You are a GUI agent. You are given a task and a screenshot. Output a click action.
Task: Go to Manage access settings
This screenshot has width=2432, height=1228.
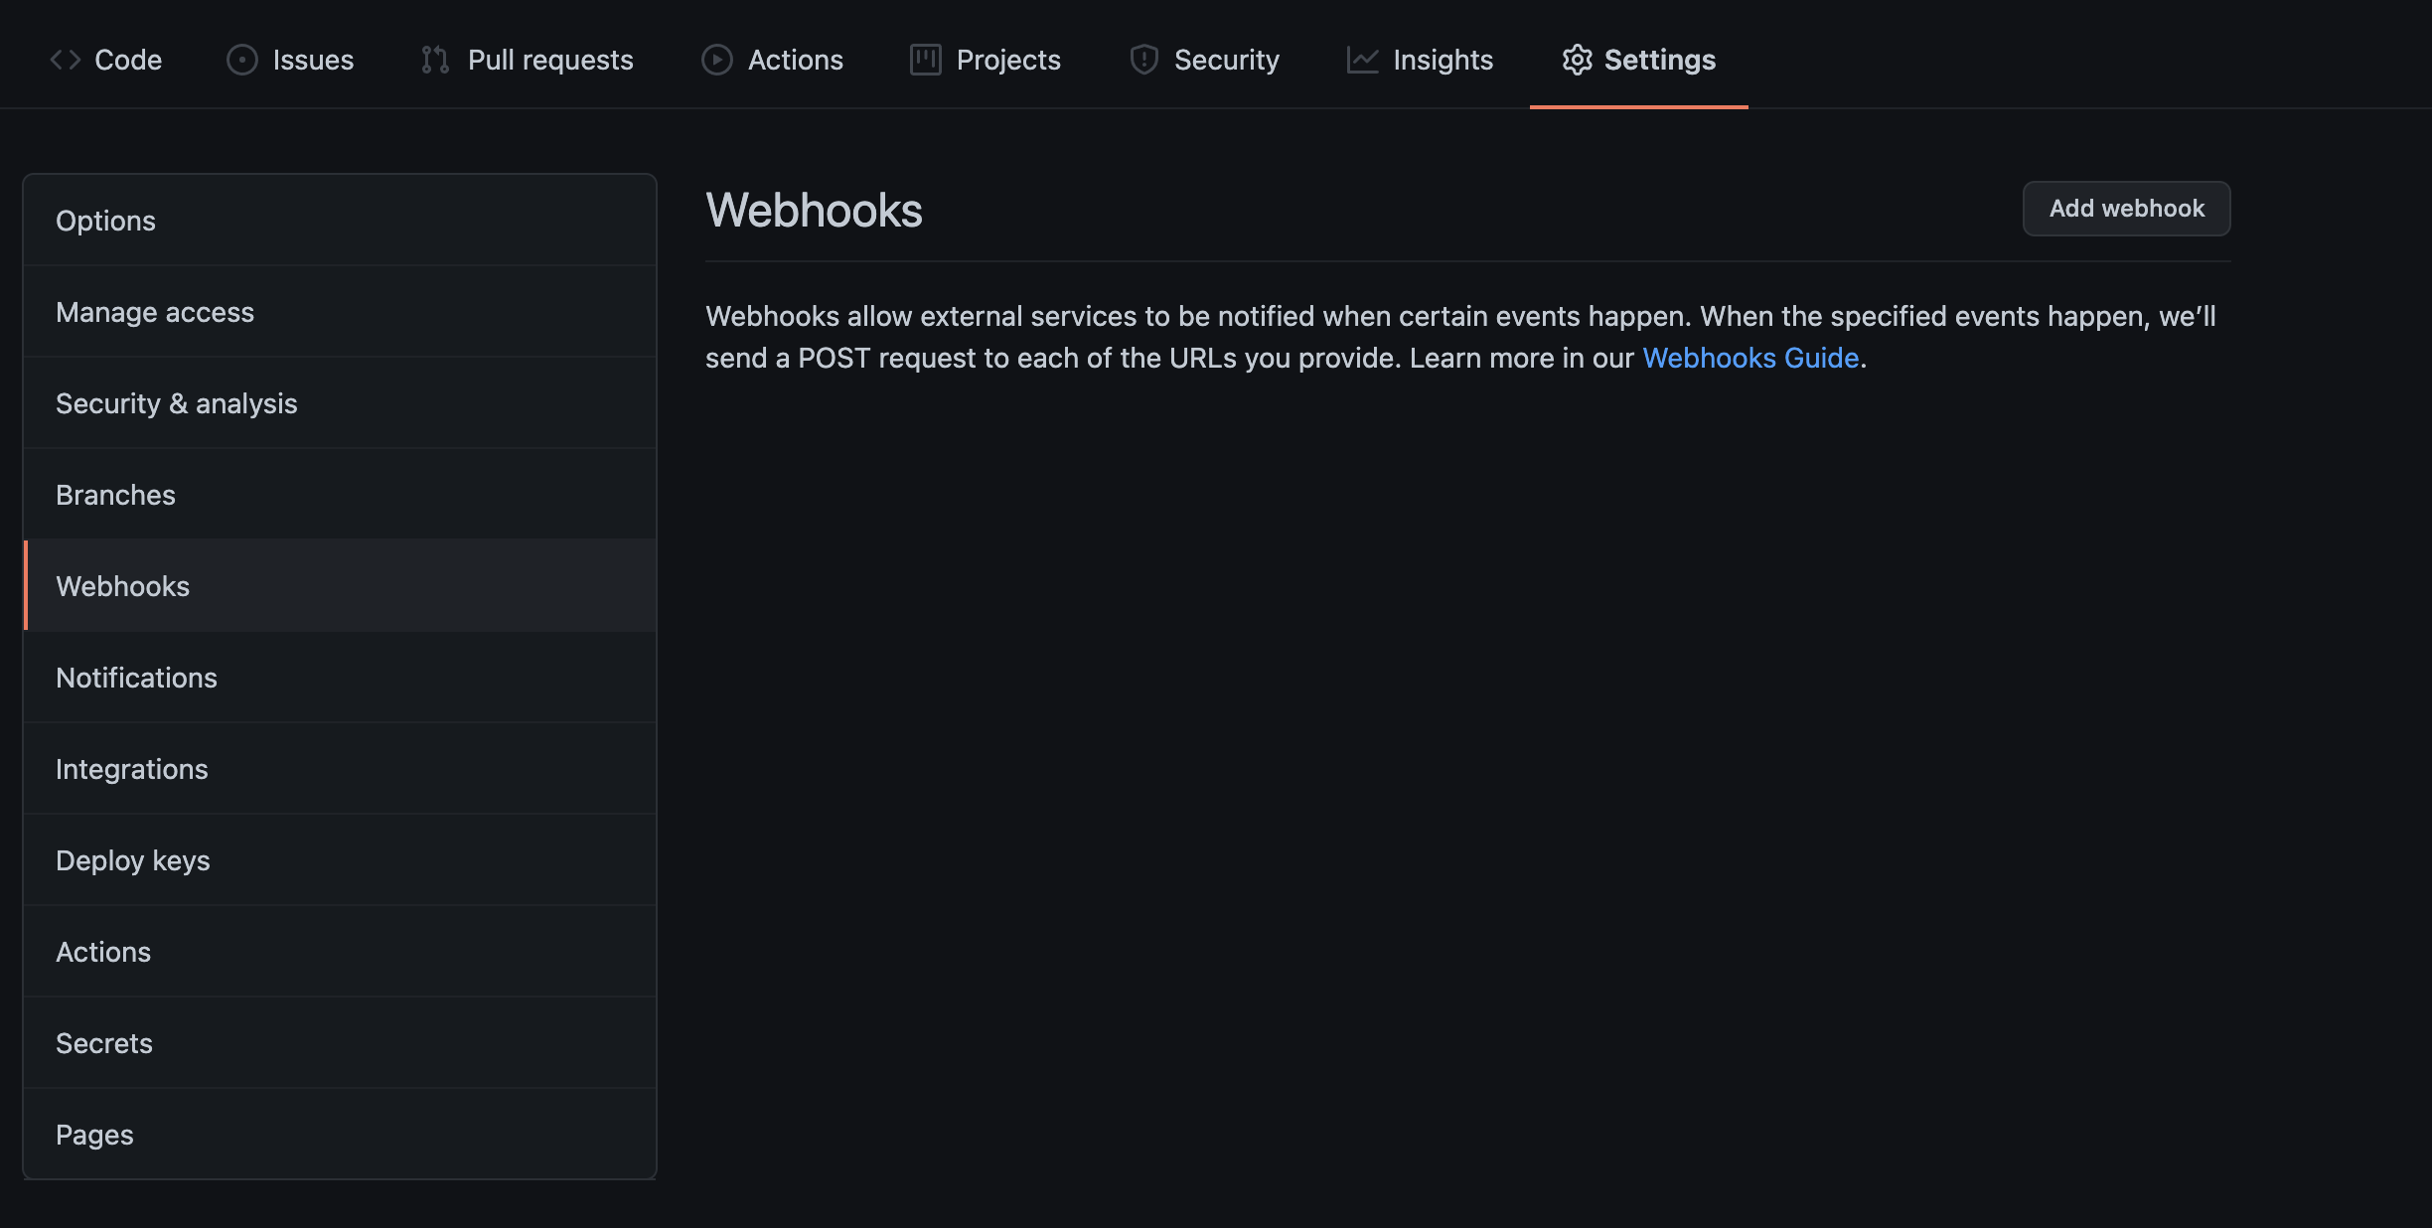155,312
